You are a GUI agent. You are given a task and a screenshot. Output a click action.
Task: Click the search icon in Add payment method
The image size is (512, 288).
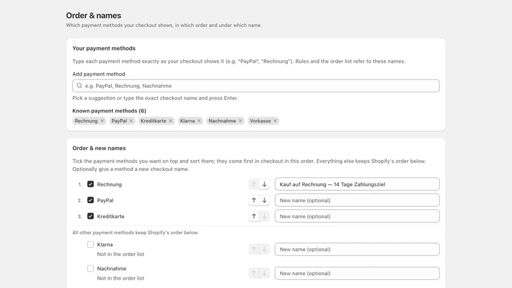(x=79, y=86)
